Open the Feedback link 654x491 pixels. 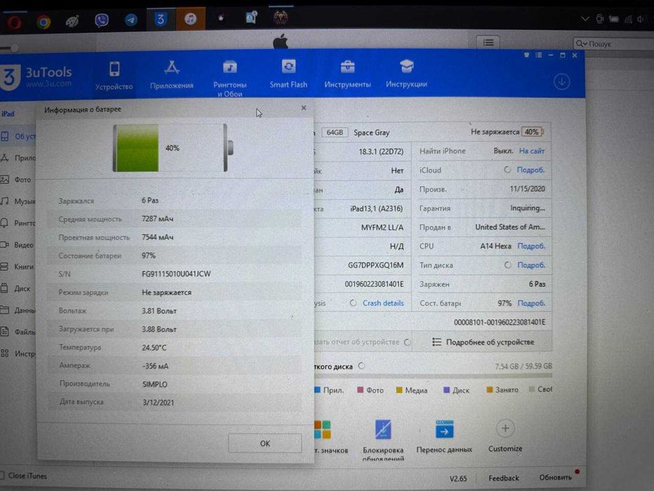(503, 478)
